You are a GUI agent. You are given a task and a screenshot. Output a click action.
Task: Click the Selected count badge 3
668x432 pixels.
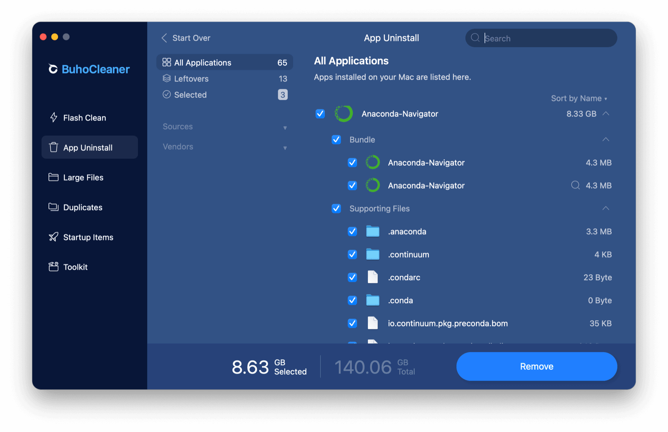click(283, 95)
